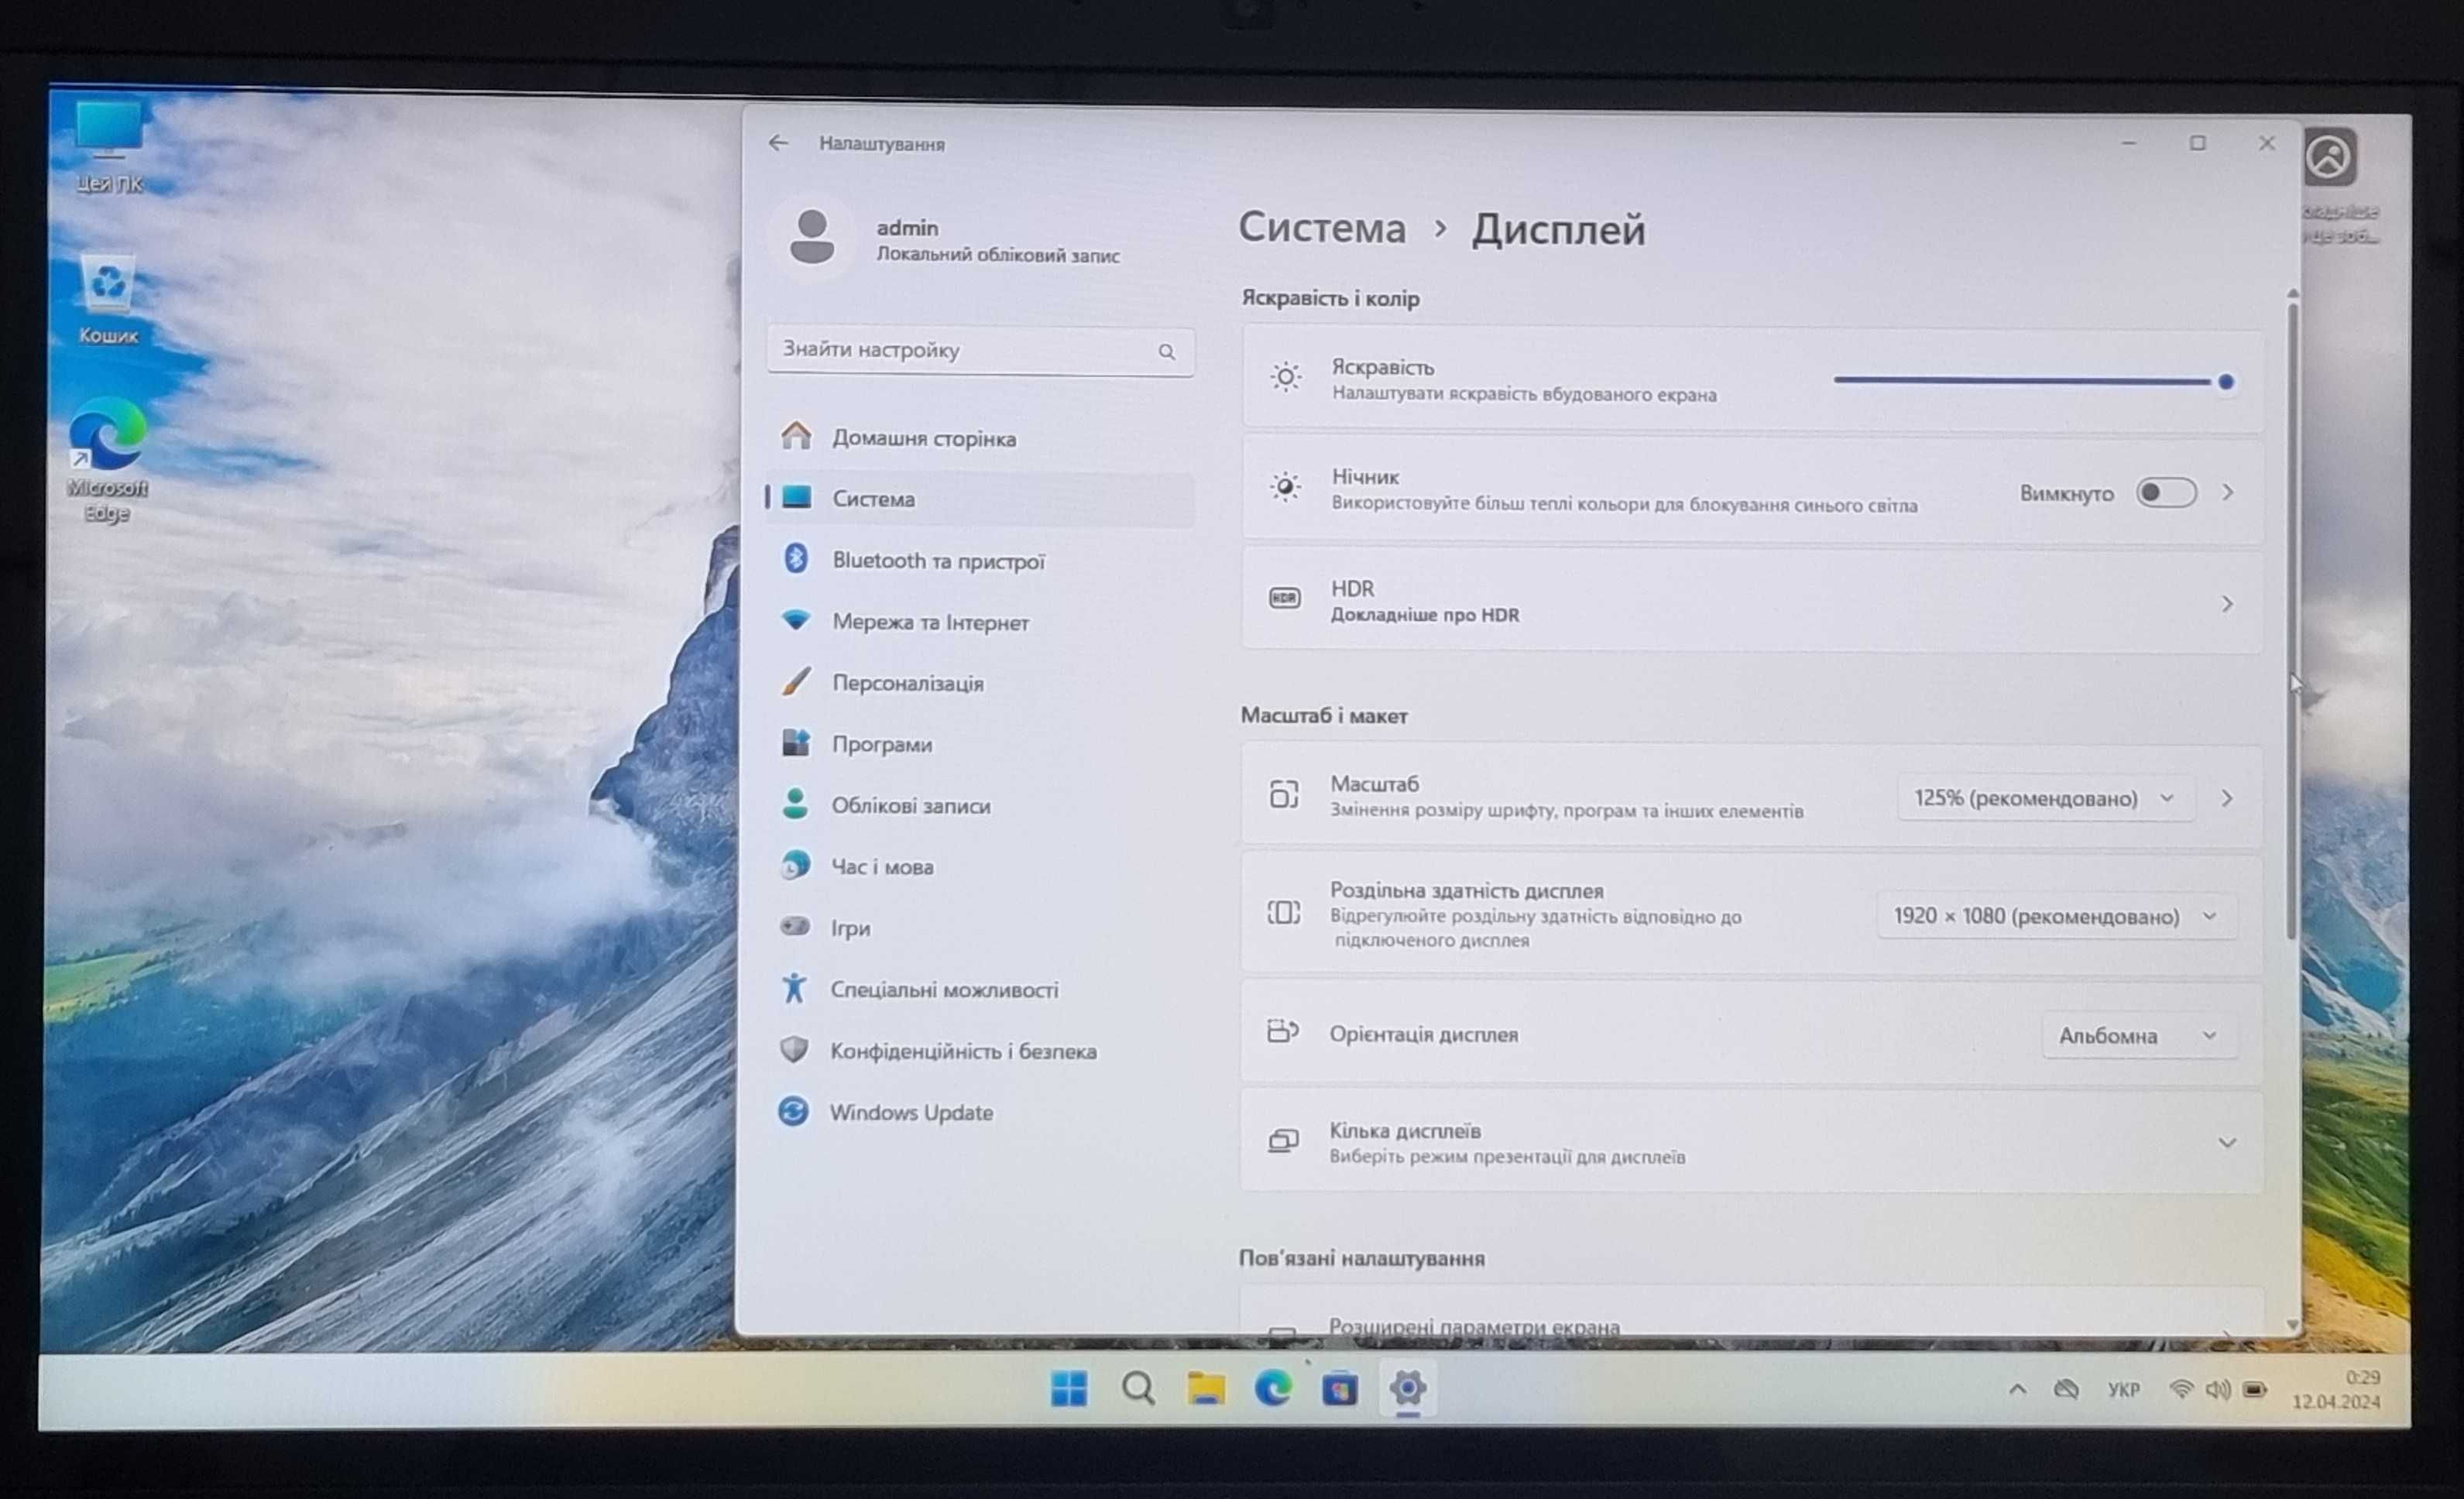Open Мережа та Інтернет section
2464x1499 pixels.
click(x=980, y=621)
